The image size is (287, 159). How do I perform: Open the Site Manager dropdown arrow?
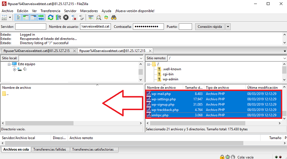coord(10,18)
